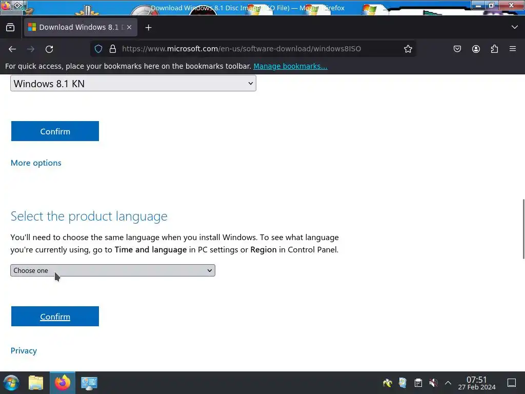
Task: Open the Pocket save icon
Action: pyautogui.click(x=457, y=49)
